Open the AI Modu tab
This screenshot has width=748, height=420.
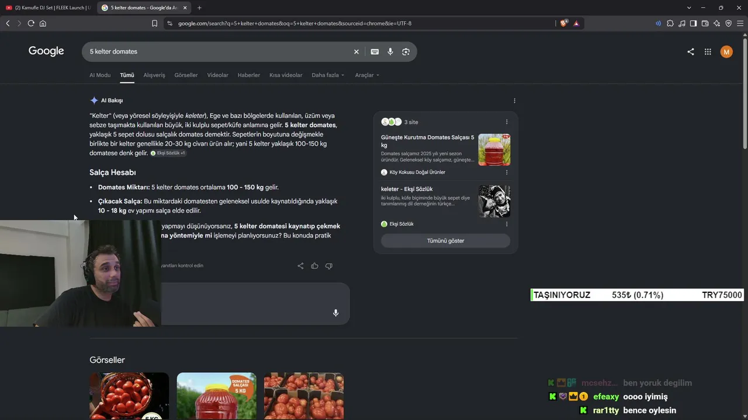[100, 75]
